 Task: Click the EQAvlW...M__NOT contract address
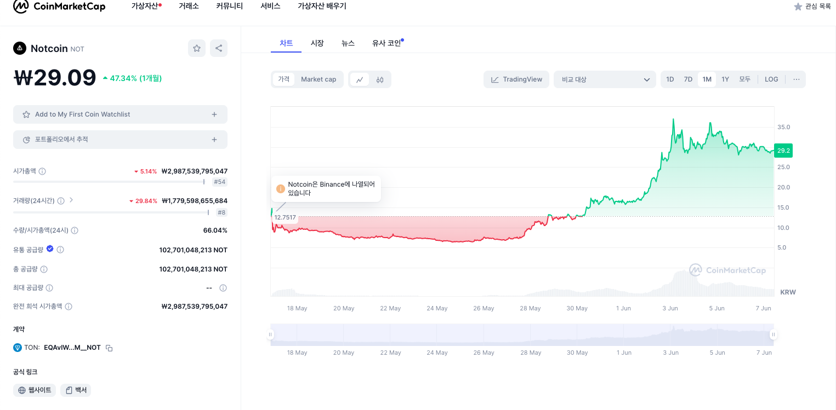point(72,348)
